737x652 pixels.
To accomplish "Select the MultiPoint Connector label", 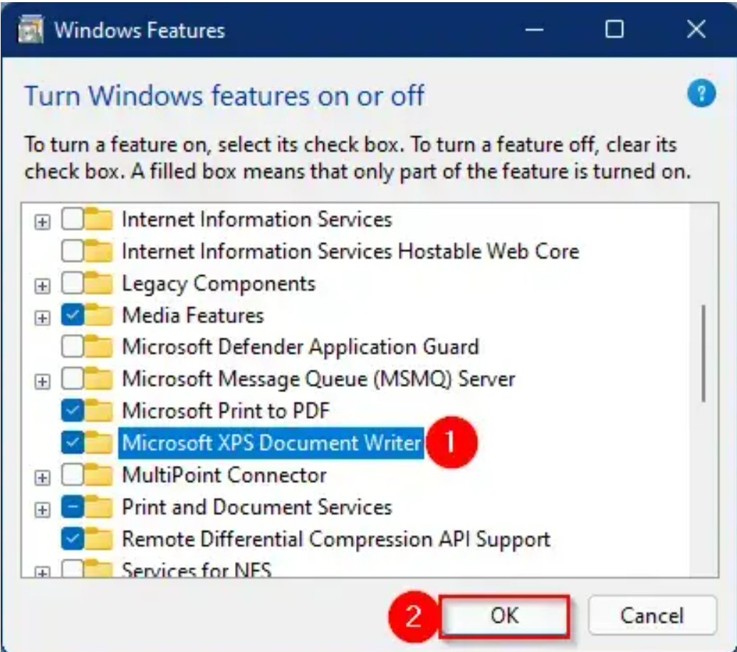I will 224,475.
